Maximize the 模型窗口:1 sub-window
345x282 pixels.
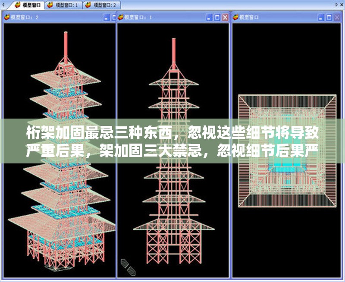217,17
